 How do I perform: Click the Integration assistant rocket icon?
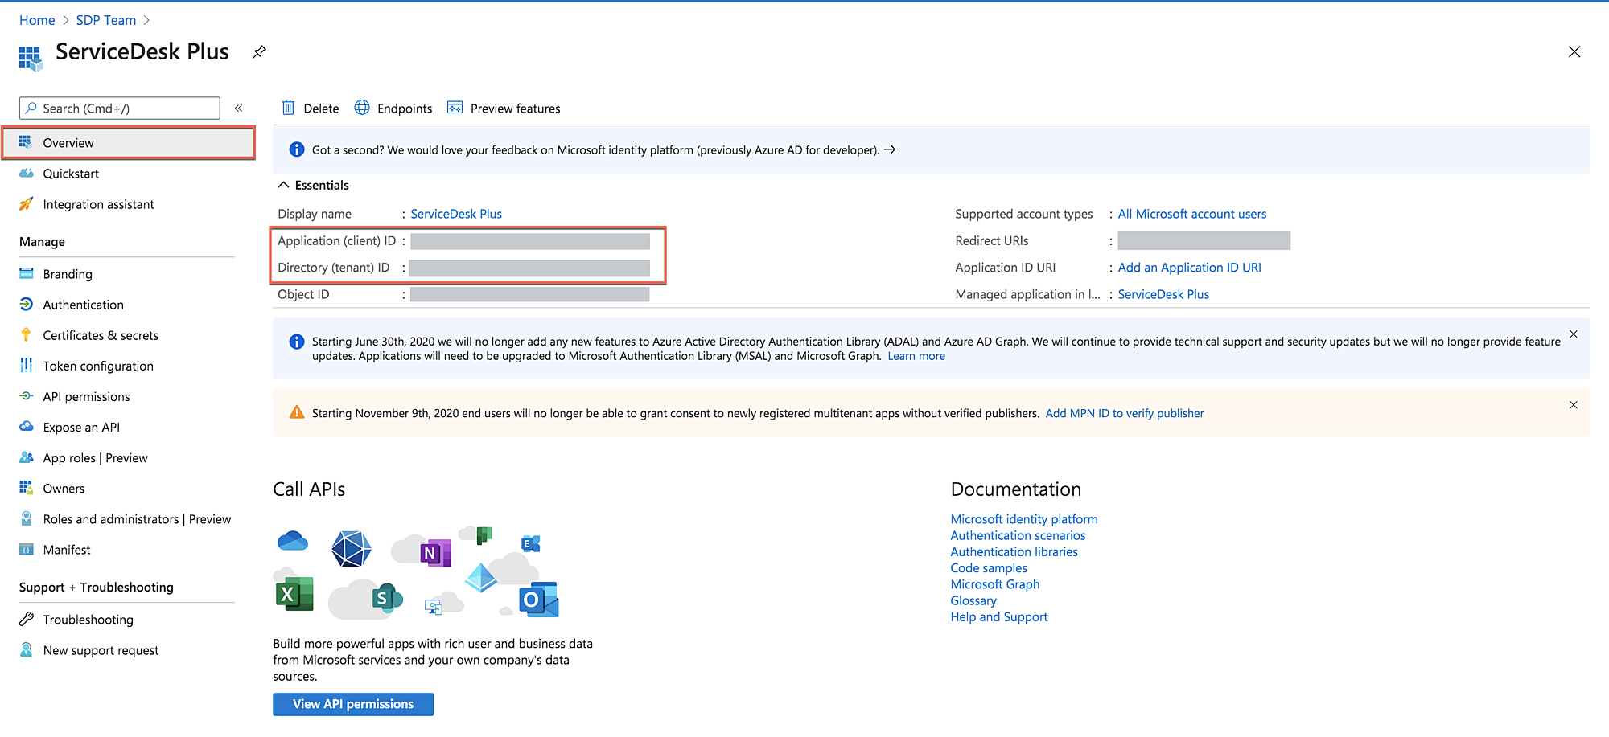27,203
